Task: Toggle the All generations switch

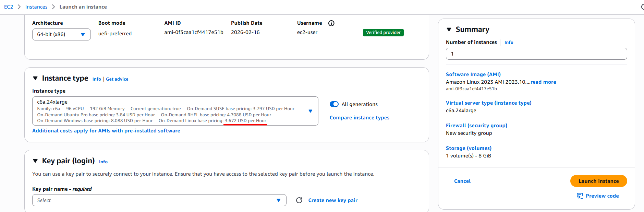Action: pos(334,104)
